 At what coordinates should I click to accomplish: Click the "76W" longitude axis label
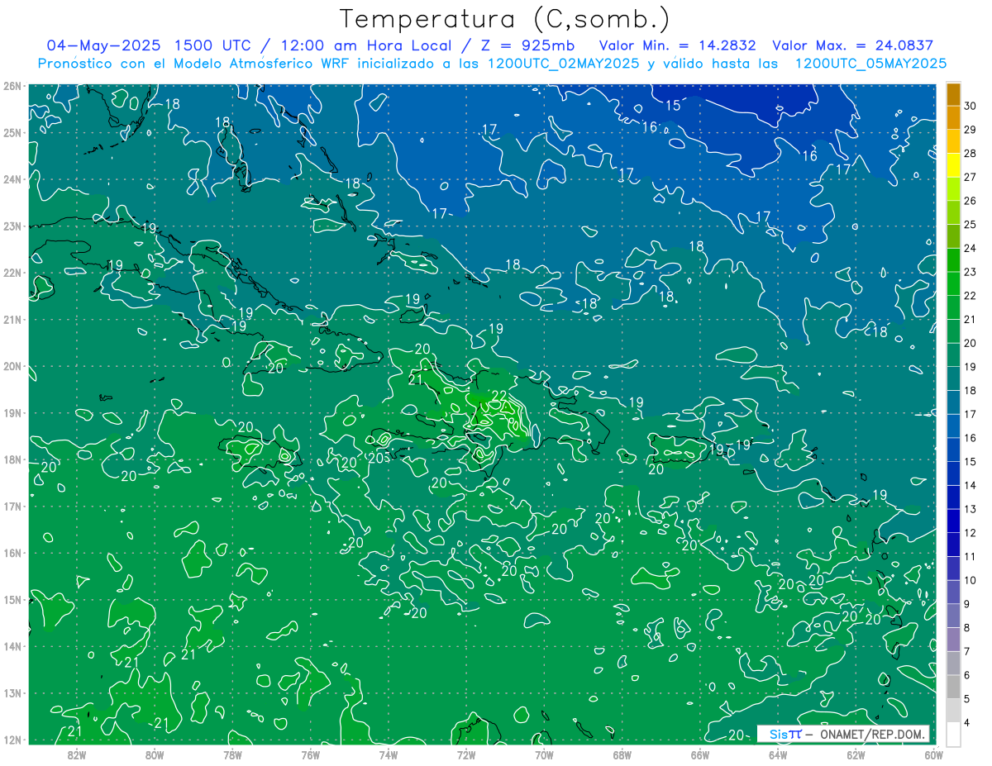310,754
